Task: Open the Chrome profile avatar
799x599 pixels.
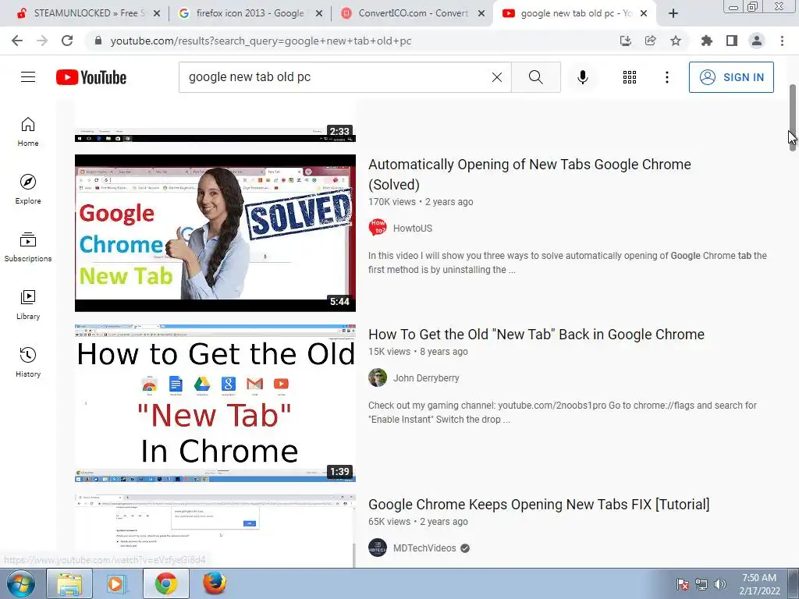Action: [757, 41]
